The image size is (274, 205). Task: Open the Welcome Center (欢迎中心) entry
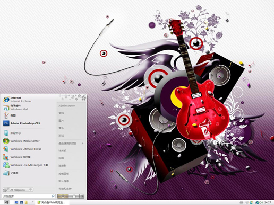[28, 133]
